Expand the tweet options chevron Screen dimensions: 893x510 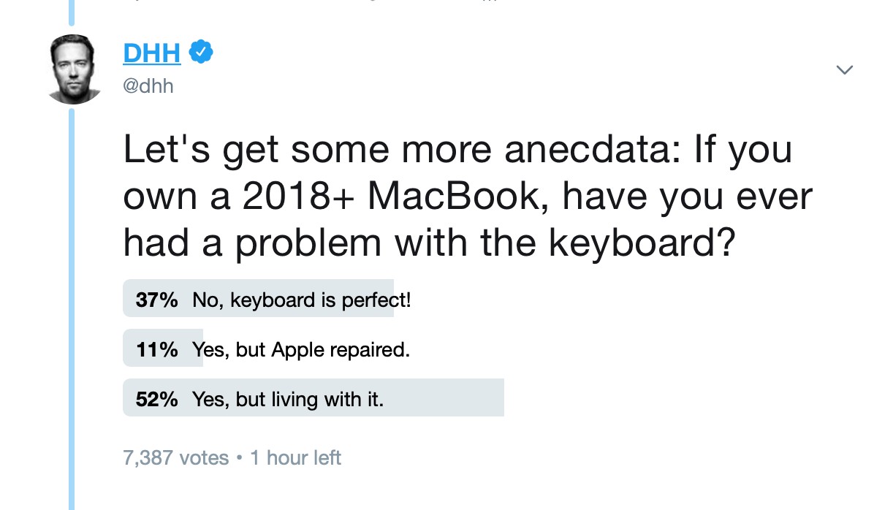point(845,70)
